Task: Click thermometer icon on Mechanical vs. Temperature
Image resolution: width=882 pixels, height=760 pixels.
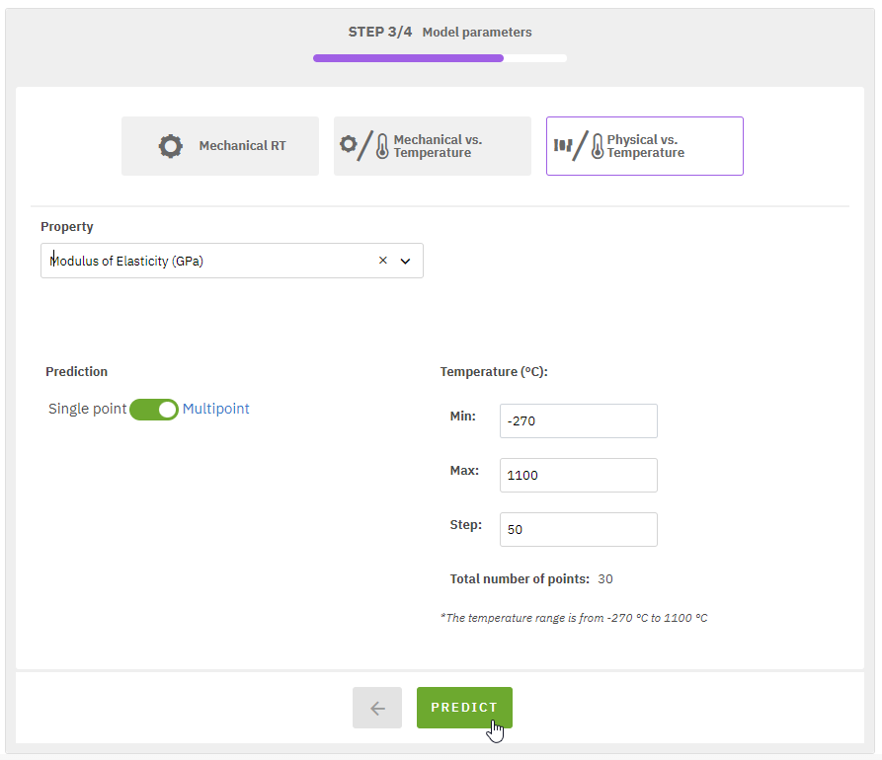Action: pyautogui.click(x=382, y=147)
